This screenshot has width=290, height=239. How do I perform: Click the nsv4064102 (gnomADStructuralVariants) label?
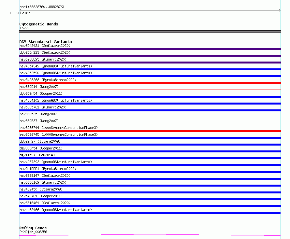tap(56, 100)
